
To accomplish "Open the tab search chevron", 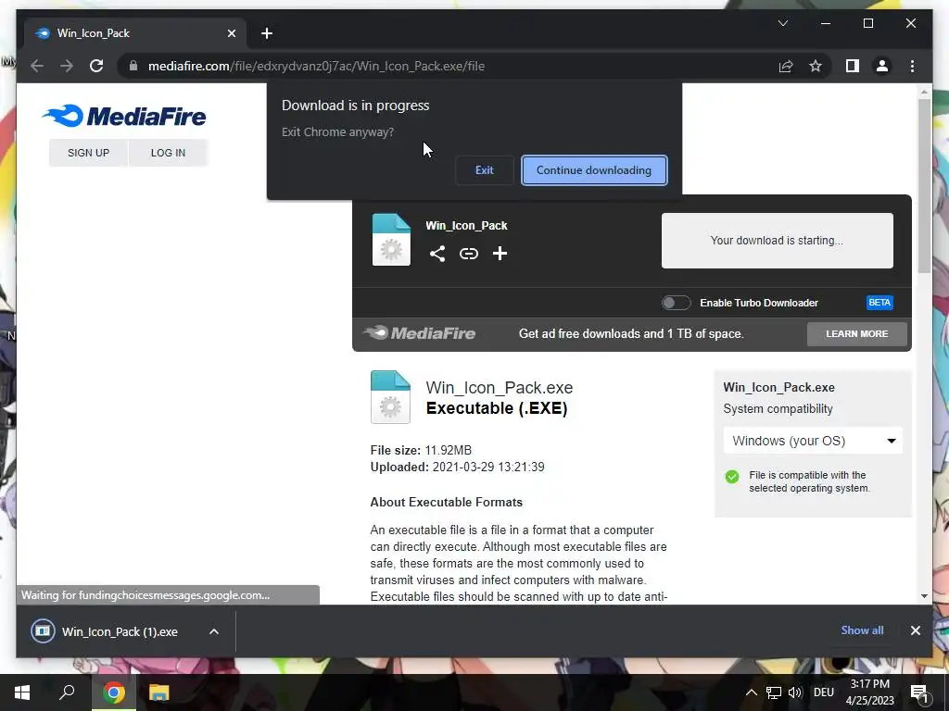I will [x=782, y=23].
